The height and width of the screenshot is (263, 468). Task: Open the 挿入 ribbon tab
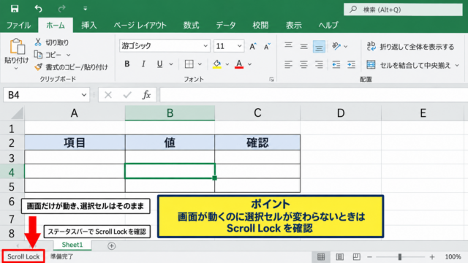(x=89, y=26)
